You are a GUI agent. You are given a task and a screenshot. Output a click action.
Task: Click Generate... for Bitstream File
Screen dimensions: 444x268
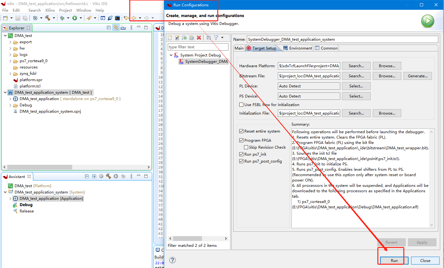coord(417,76)
